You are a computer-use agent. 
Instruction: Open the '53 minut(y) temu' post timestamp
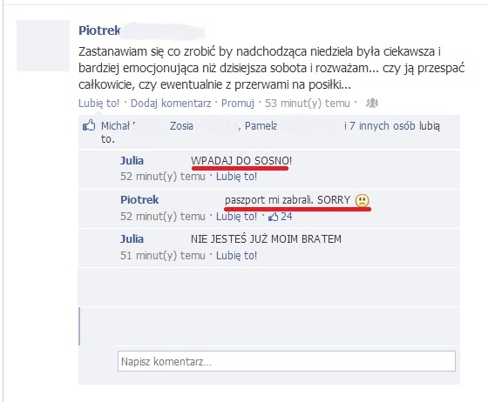pyautogui.click(x=307, y=104)
